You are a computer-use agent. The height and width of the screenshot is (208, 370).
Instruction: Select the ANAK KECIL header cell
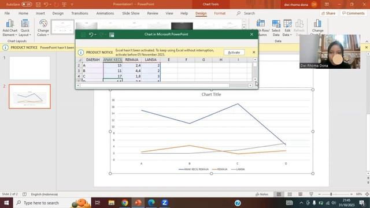113,60
